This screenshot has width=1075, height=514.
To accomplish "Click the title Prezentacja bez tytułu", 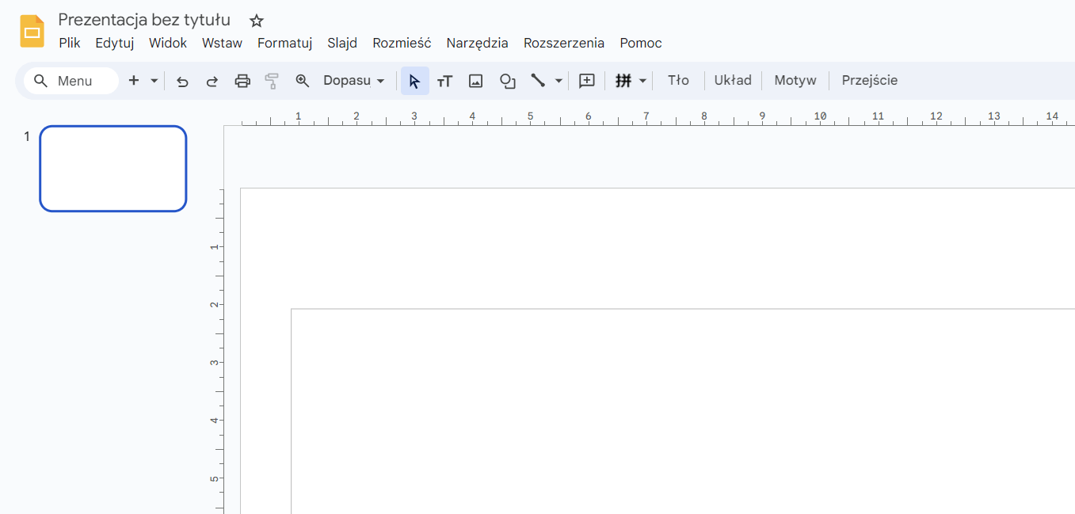I will coord(144,20).
